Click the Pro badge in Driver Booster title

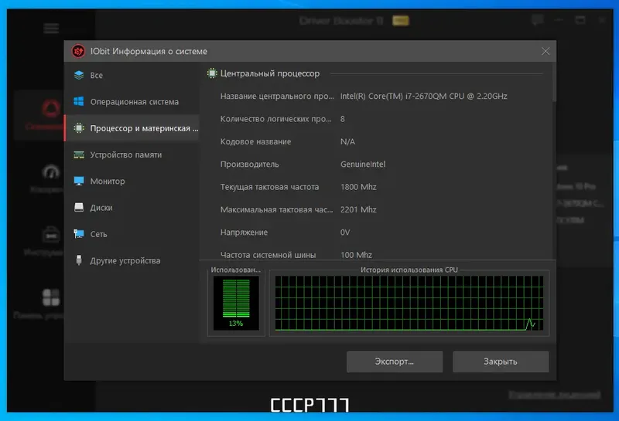(400, 21)
